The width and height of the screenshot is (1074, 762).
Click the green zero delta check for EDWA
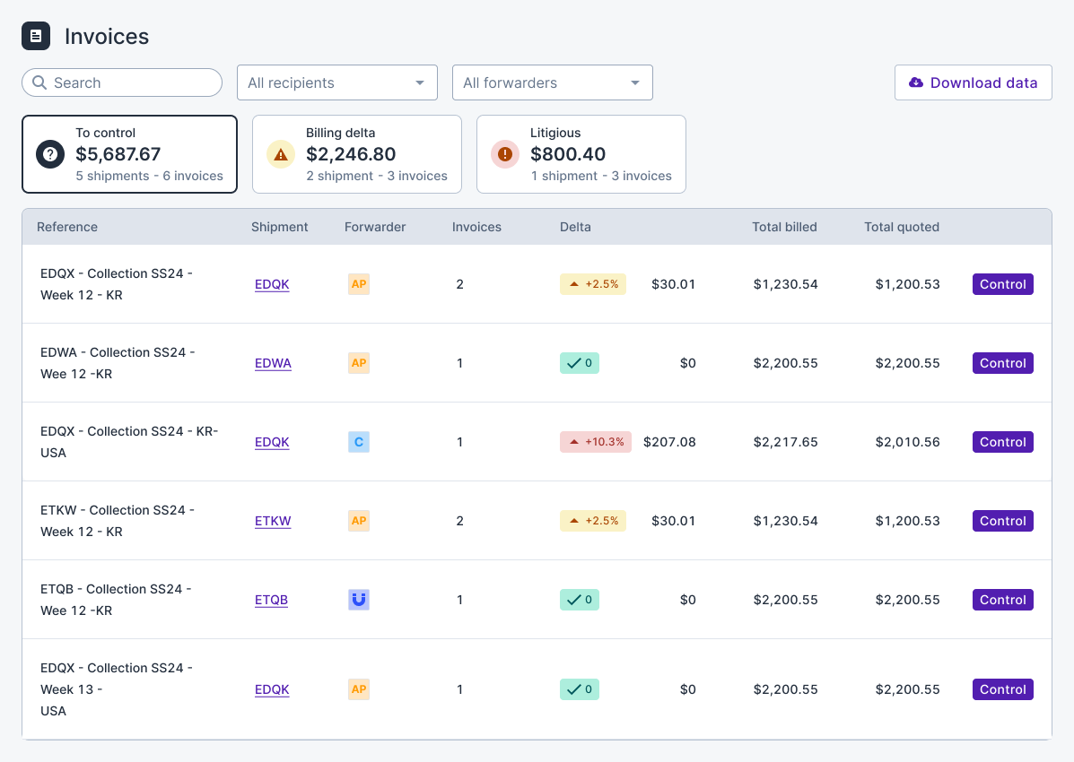(x=579, y=363)
